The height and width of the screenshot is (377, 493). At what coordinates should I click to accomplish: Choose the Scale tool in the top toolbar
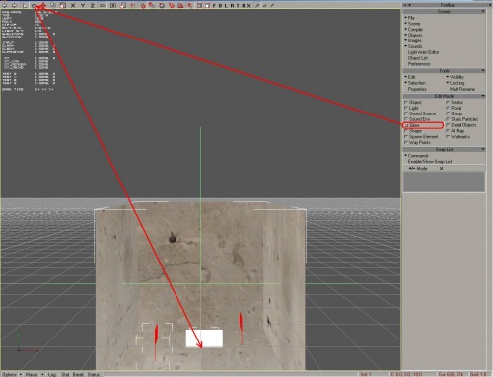coord(62,5)
